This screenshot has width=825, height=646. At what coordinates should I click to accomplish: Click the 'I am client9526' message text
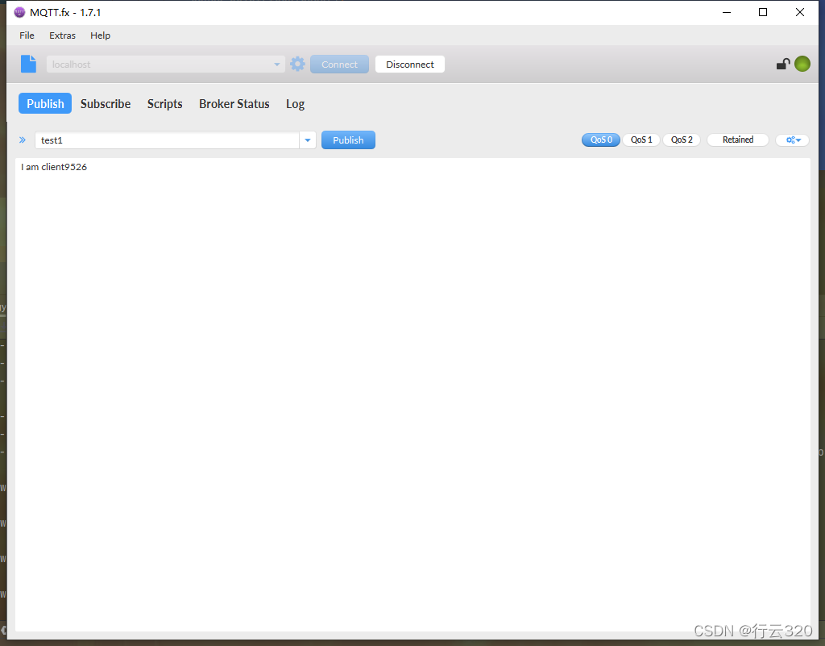[x=54, y=167]
